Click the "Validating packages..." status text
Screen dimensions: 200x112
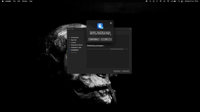coord(96,46)
